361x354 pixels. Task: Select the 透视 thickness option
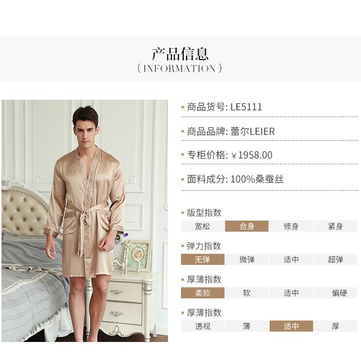[x=202, y=326]
